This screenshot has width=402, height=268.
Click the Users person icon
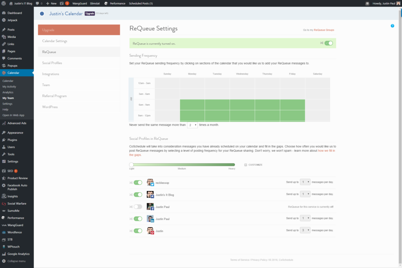pos(4,147)
